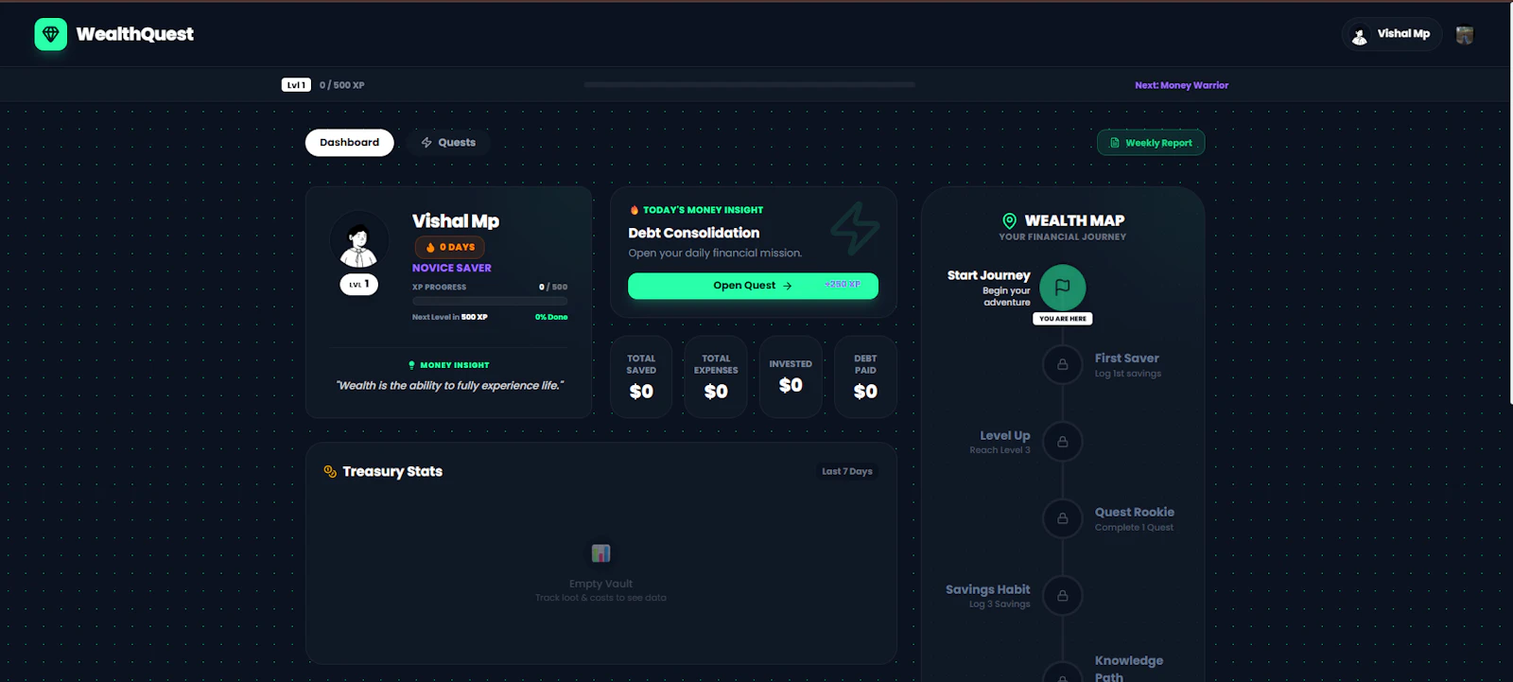Click the Empty Vault chart icon
1513x682 pixels.
pos(600,553)
